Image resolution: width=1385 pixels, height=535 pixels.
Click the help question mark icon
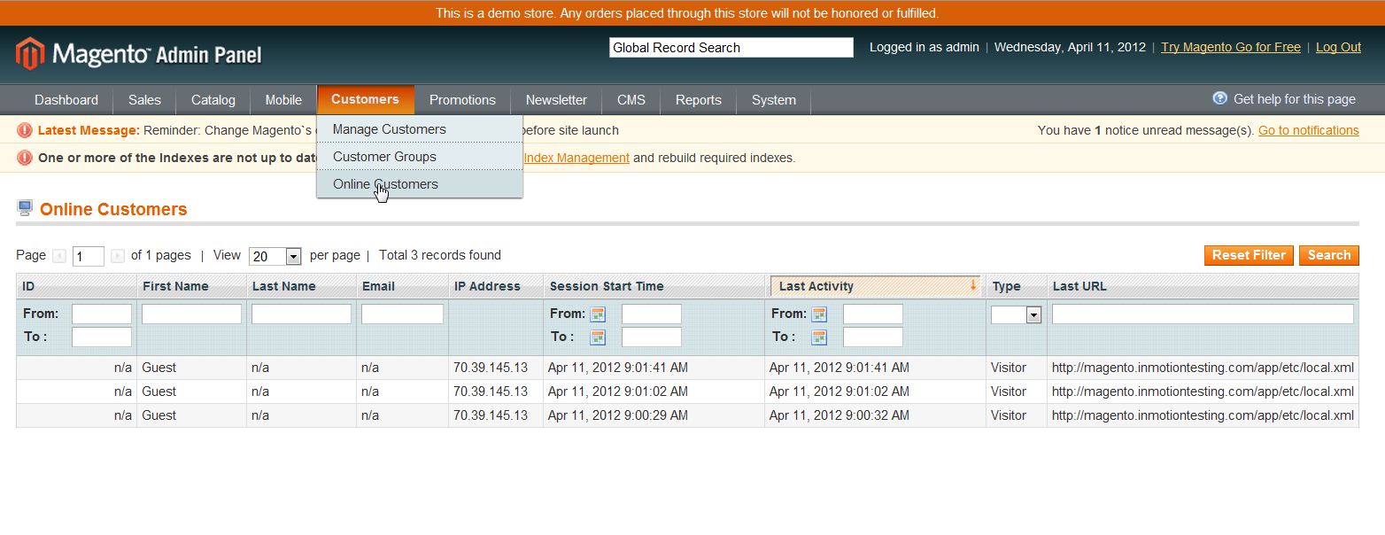[1220, 98]
